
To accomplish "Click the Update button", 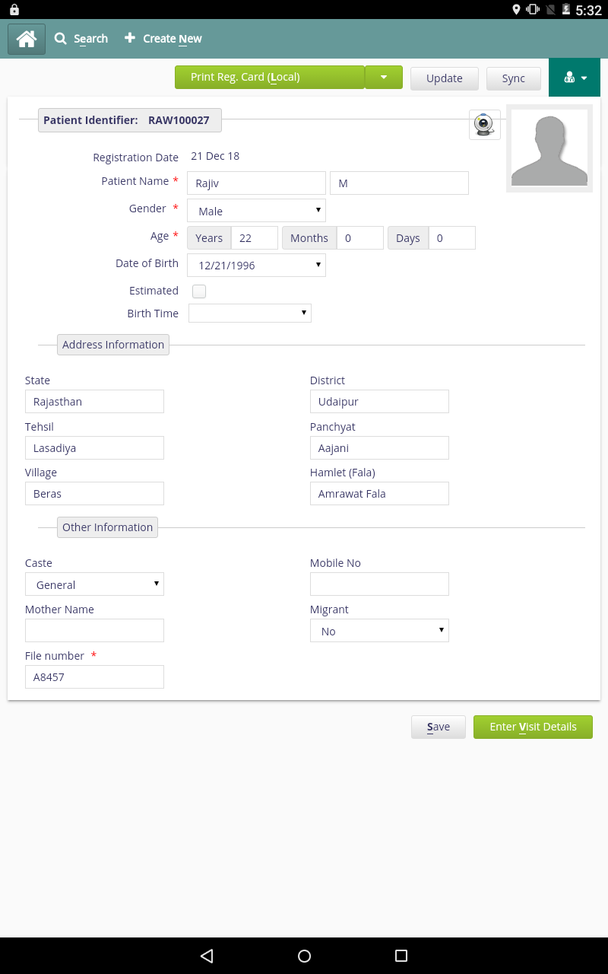I will 445,78.
